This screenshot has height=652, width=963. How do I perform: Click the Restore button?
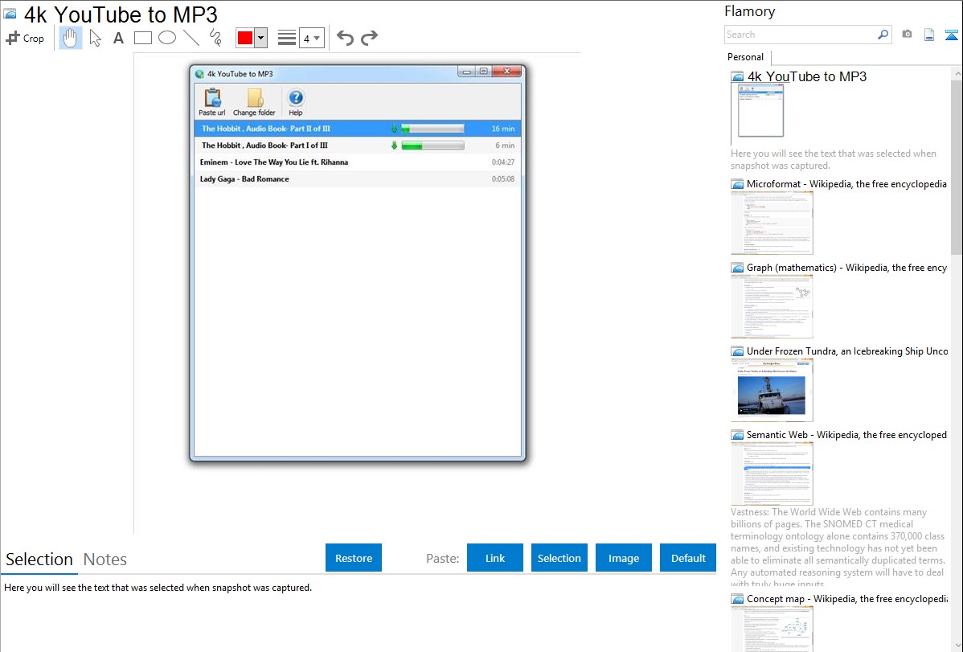pos(354,558)
